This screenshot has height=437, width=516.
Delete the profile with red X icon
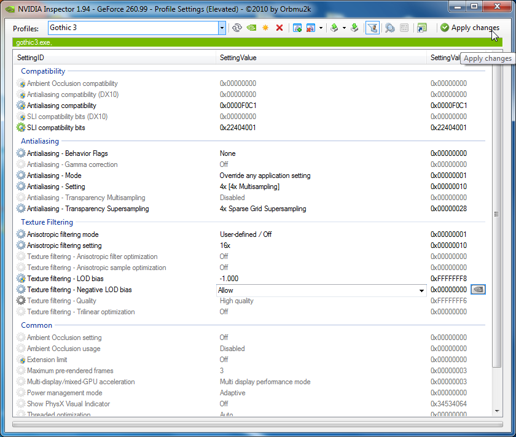coord(279,28)
